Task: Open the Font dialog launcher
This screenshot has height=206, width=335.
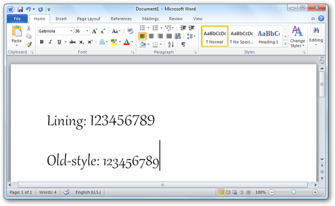Action: pos(132,52)
